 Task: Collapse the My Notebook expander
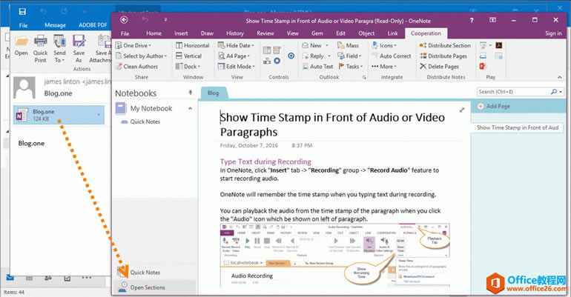click(x=190, y=108)
